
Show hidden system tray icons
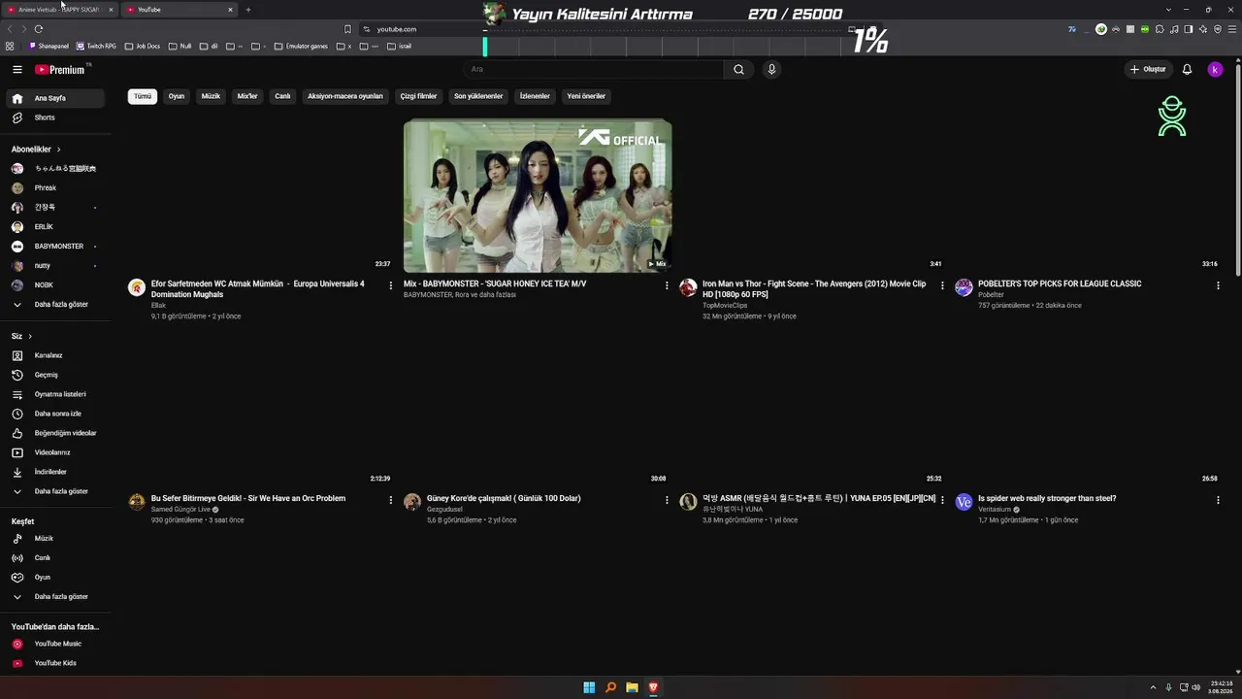pyautogui.click(x=1153, y=687)
